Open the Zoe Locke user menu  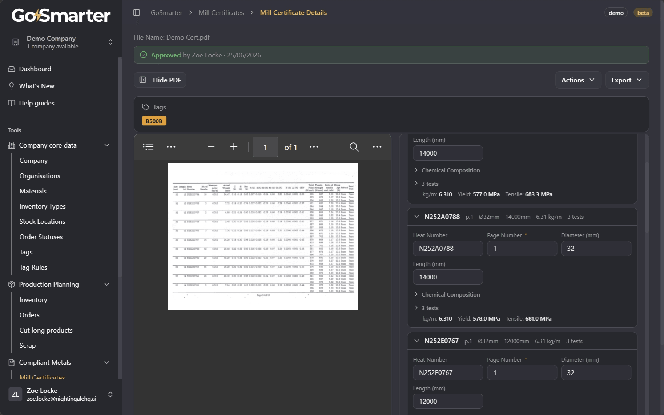point(61,395)
